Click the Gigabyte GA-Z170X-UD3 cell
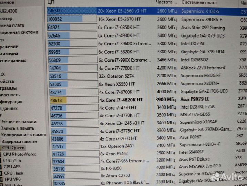 204,91
